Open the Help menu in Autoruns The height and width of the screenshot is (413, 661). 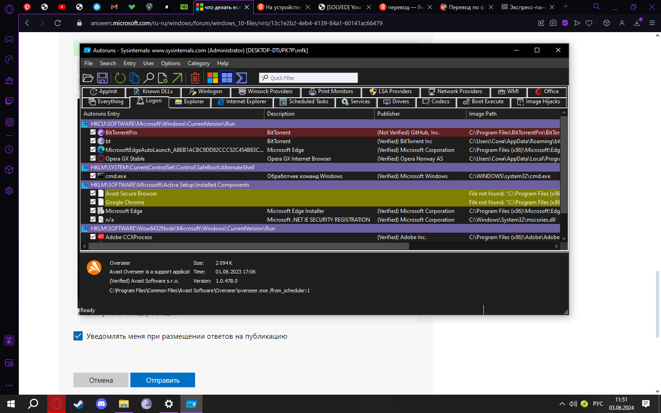(x=223, y=63)
